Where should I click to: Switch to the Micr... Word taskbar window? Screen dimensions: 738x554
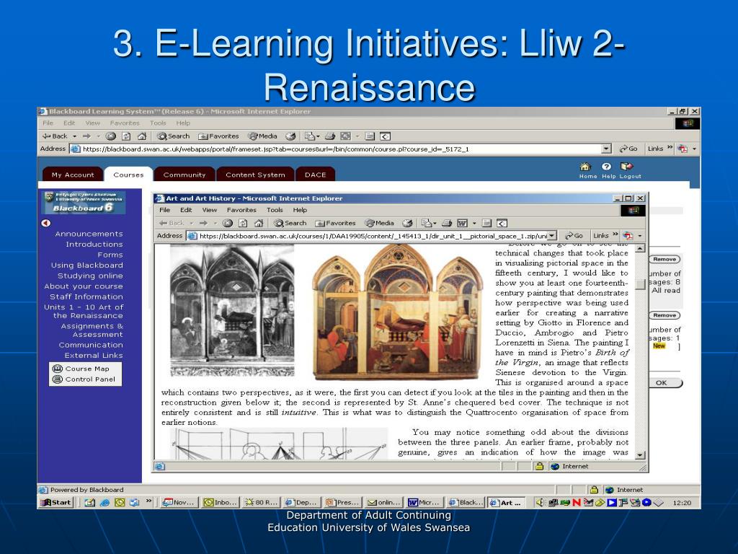click(x=424, y=503)
